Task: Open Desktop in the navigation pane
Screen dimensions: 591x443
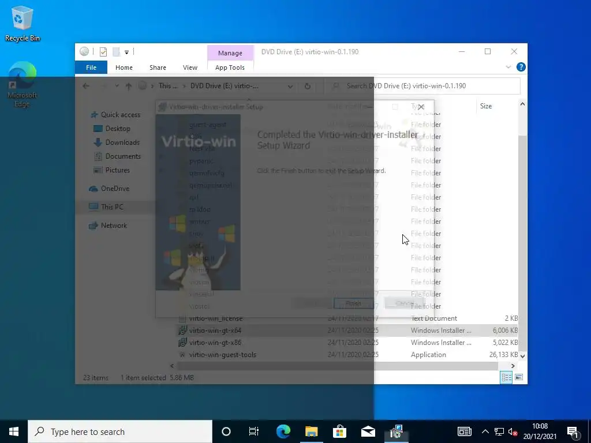Action: [112, 129]
